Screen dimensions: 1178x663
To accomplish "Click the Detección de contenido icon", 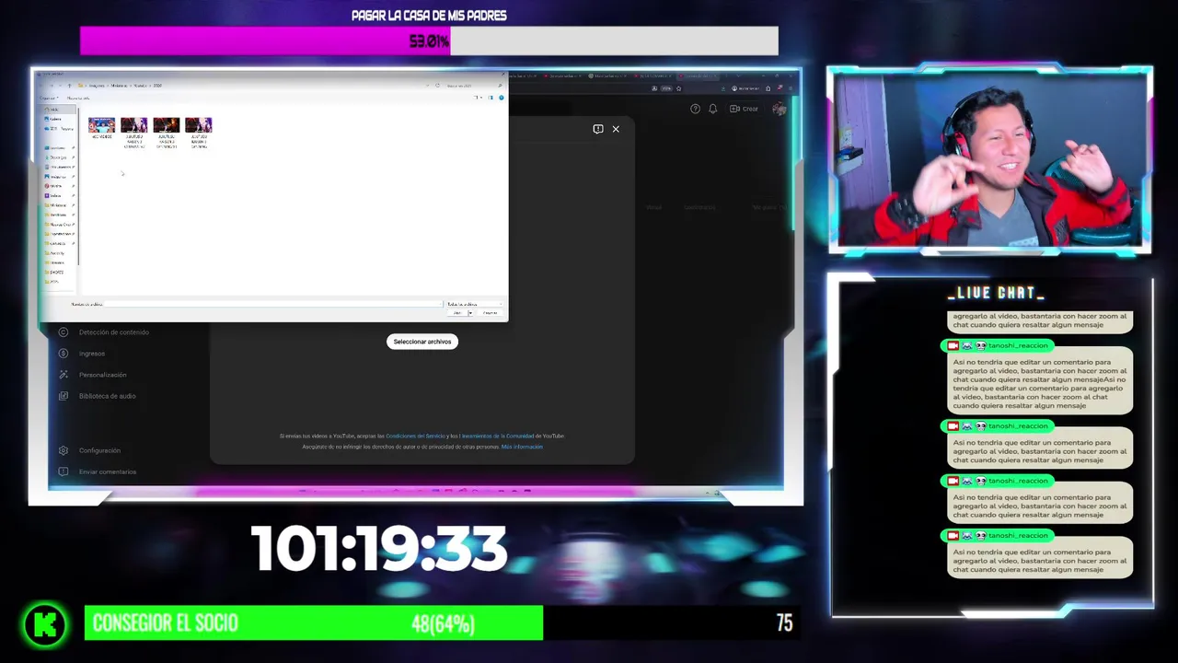I will tap(64, 332).
